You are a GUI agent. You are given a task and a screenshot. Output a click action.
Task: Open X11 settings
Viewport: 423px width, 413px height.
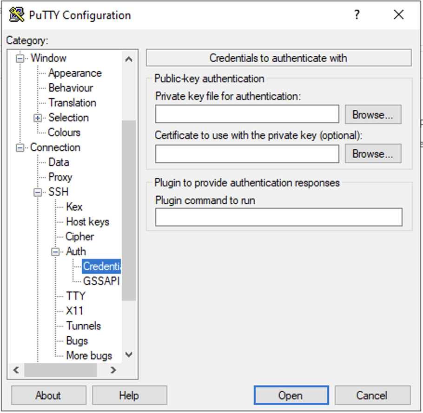pos(74,311)
